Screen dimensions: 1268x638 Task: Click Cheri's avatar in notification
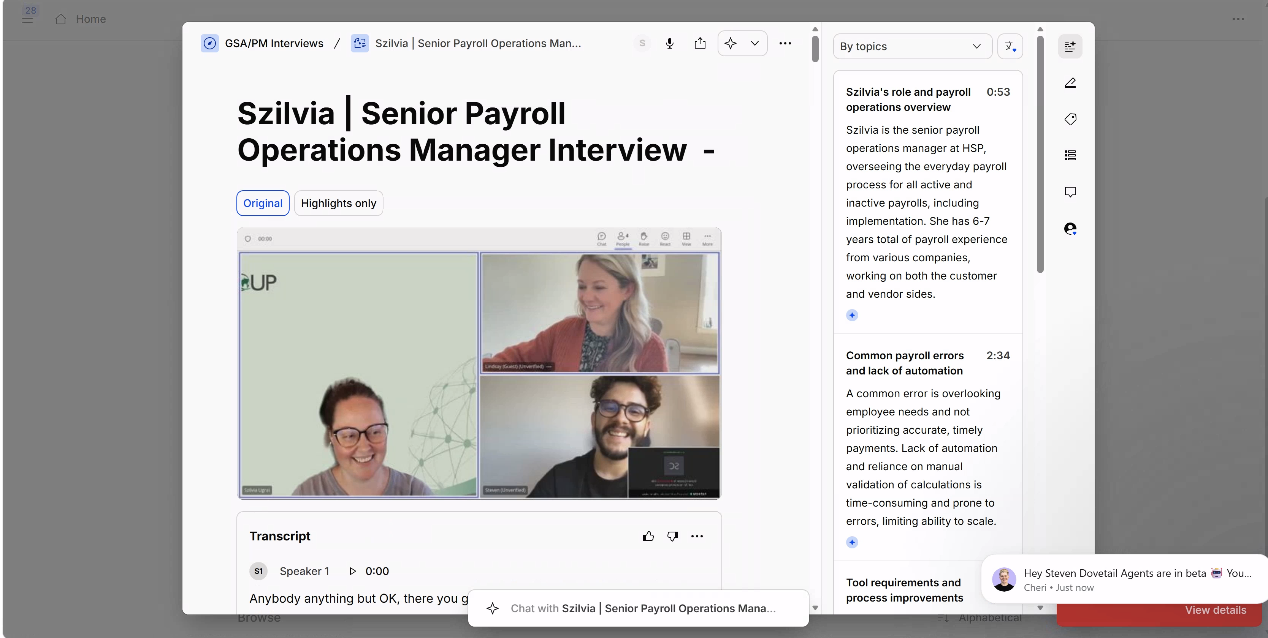[x=1004, y=580]
